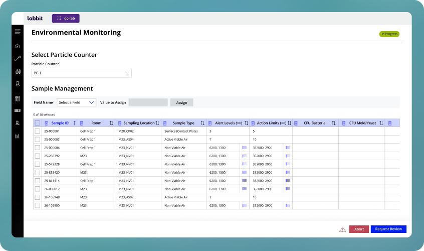Viewport: 424px width, 251px height.
Task: Open the Particle Counter combo box
Action: point(81,73)
